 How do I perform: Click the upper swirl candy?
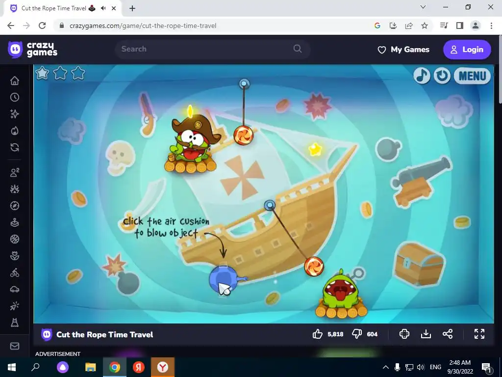[x=243, y=135]
